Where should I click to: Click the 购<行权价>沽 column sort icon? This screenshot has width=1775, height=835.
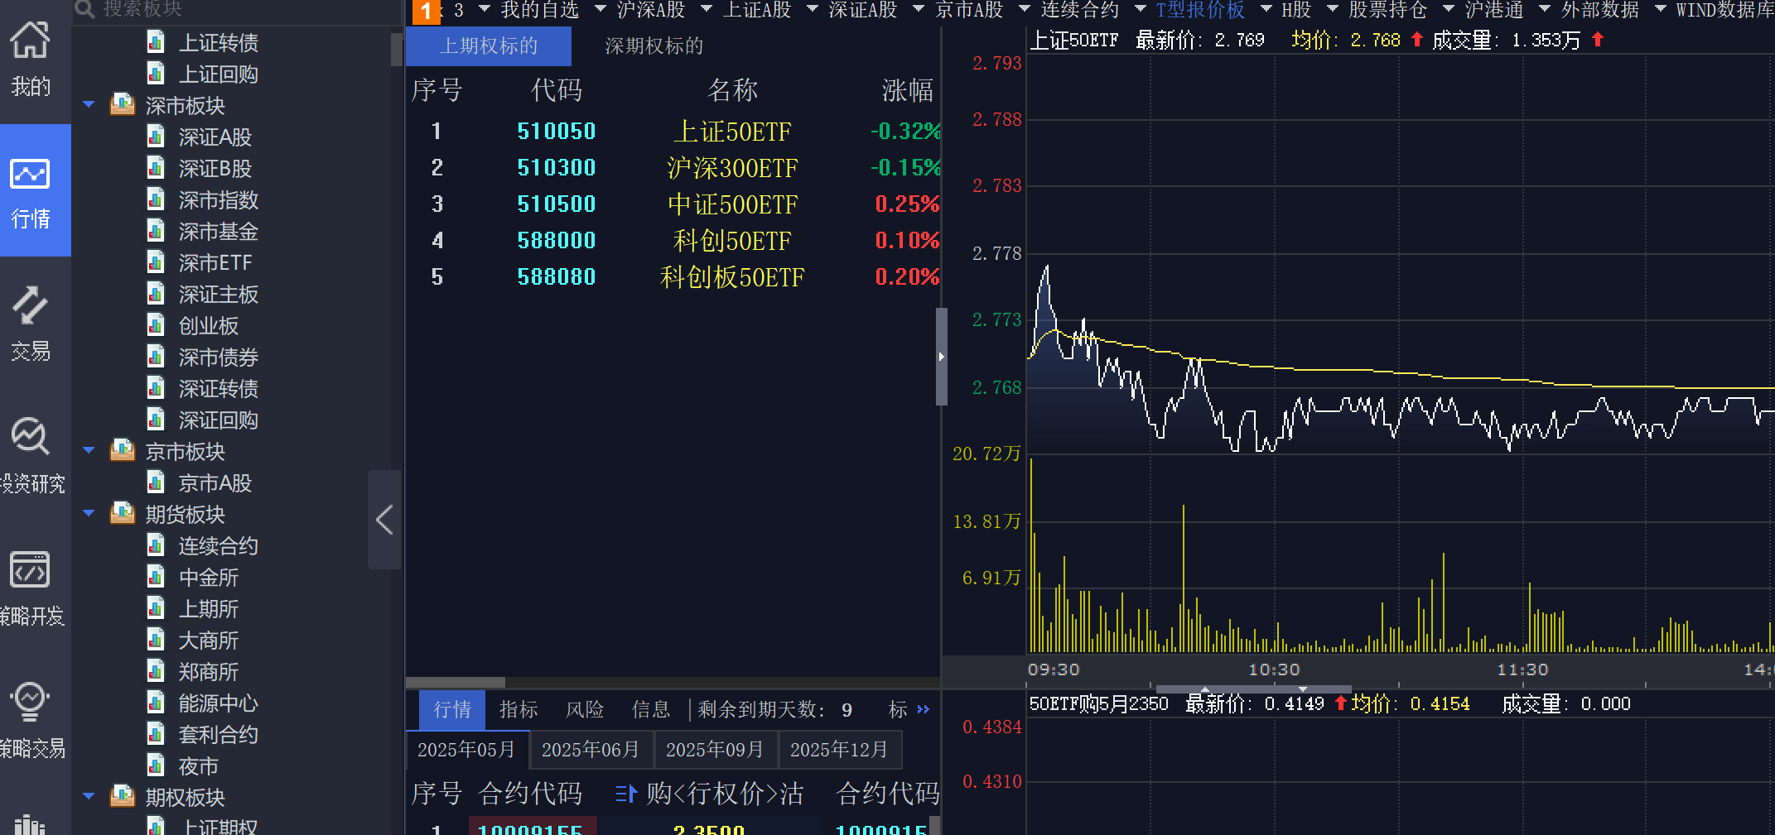625,794
